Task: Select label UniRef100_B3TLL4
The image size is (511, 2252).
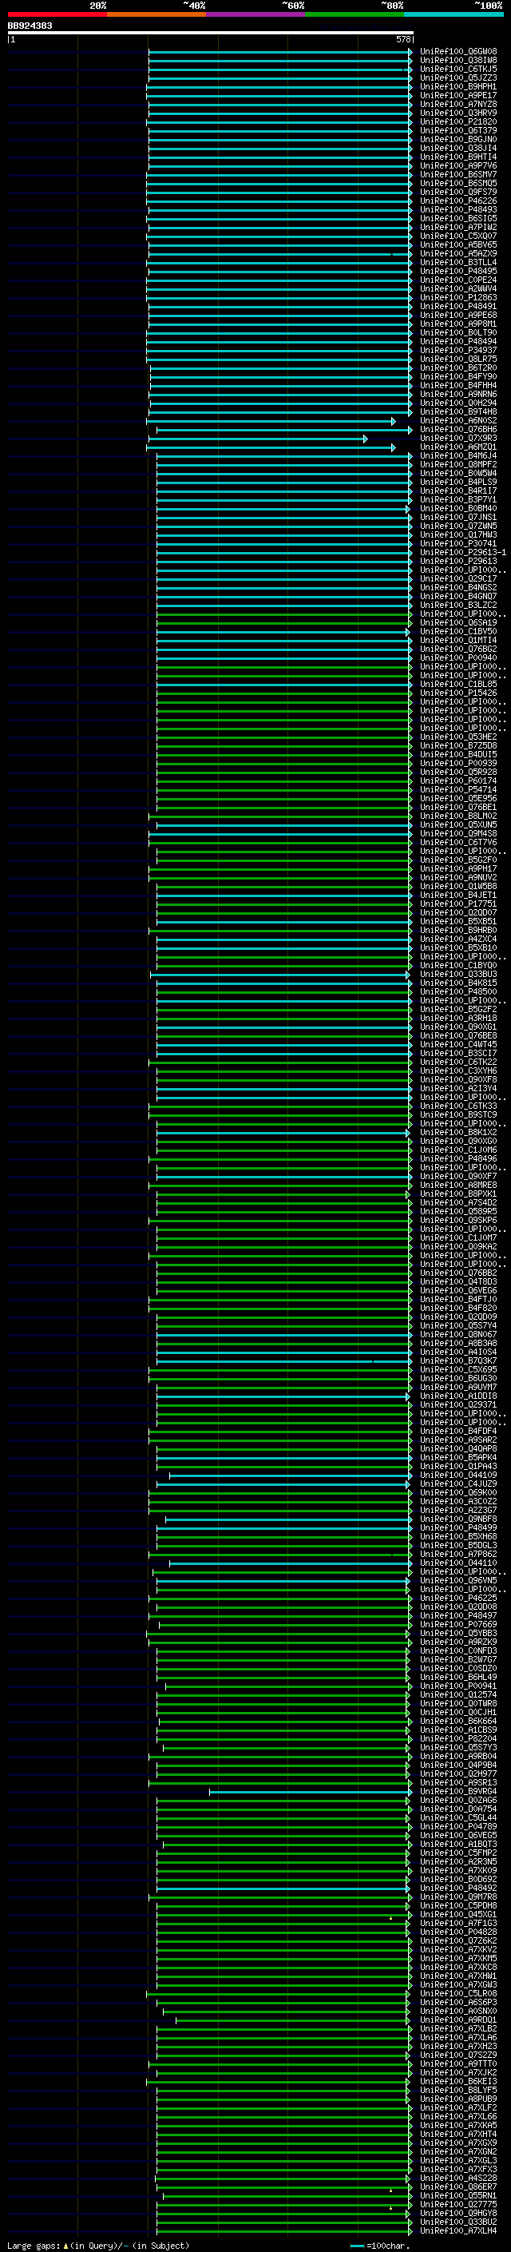Action: pos(458,262)
